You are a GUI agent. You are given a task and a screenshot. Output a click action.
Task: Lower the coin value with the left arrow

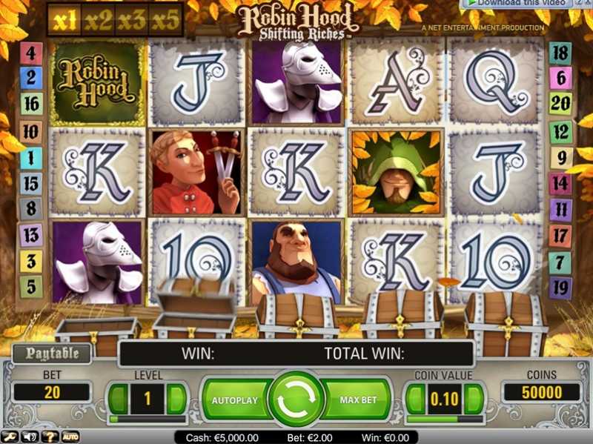click(x=416, y=399)
